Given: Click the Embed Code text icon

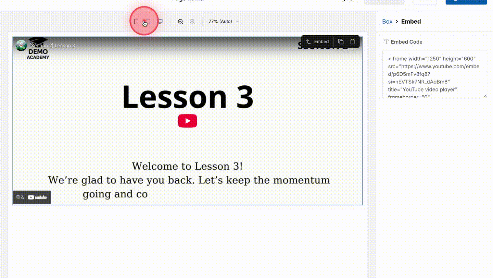Looking at the screenshot, I should pyautogui.click(x=386, y=41).
